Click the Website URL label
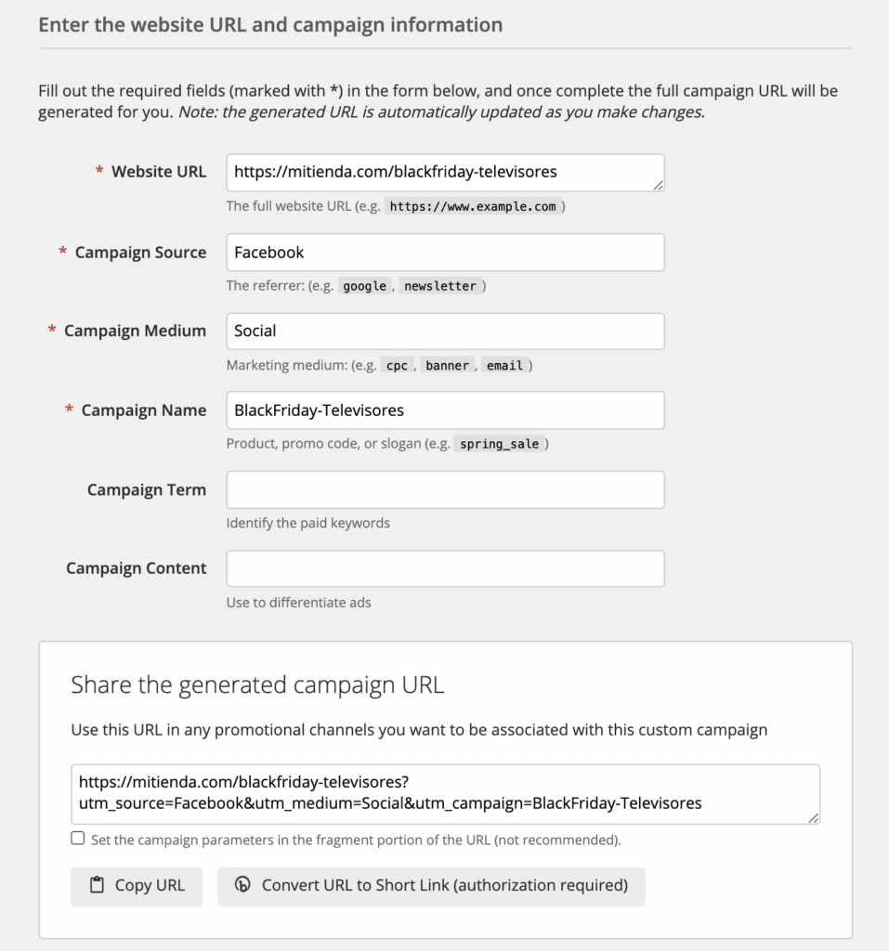The image size is (889, 951). pos(158,172)
